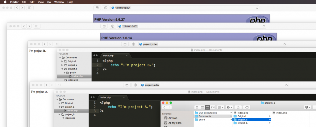Screen dimensions: 316x127
Task: Open the Apple menu
Action: point(5,2)
